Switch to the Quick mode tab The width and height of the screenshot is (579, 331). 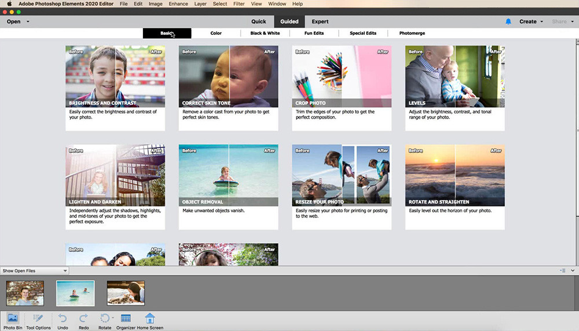[x=258, y=21]
